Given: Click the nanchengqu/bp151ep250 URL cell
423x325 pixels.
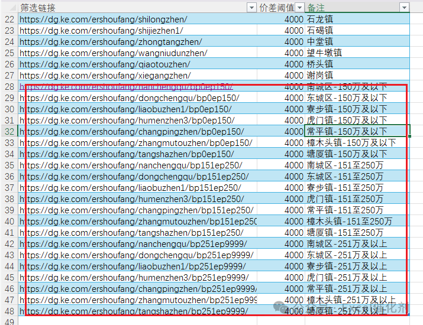Looking at the screenshot, I should point(137,165).
